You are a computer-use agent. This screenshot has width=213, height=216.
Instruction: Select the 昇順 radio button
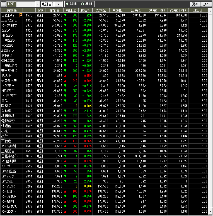(83, 4)
